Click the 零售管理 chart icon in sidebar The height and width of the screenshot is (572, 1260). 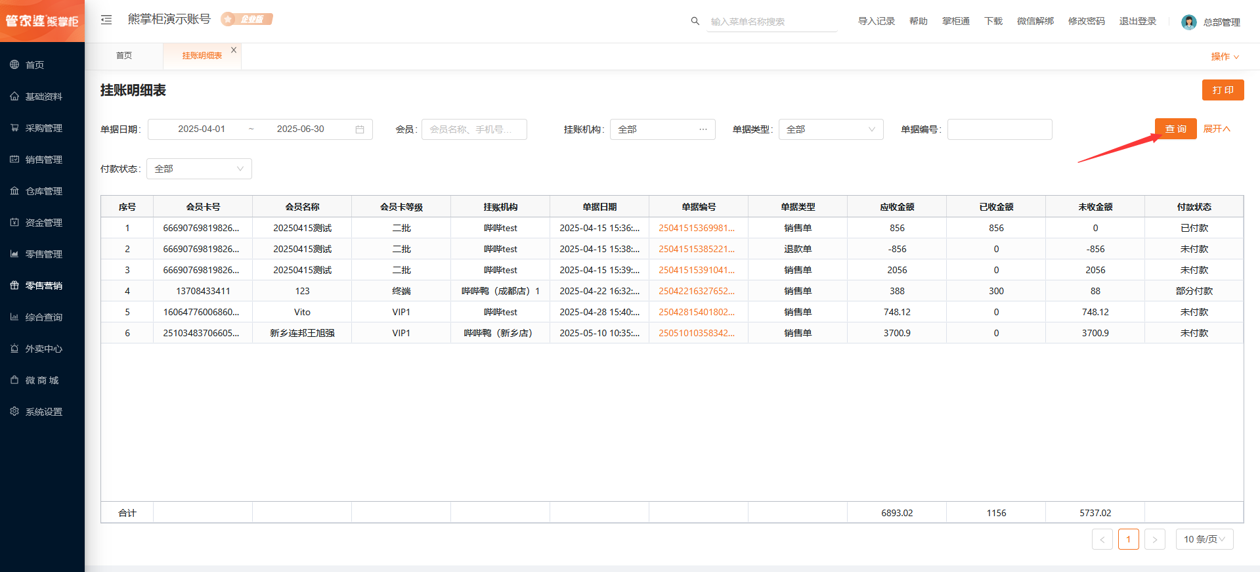click(x=14, y=253)
